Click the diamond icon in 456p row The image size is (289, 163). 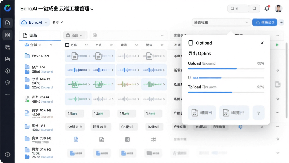click(x=278, y=99)
